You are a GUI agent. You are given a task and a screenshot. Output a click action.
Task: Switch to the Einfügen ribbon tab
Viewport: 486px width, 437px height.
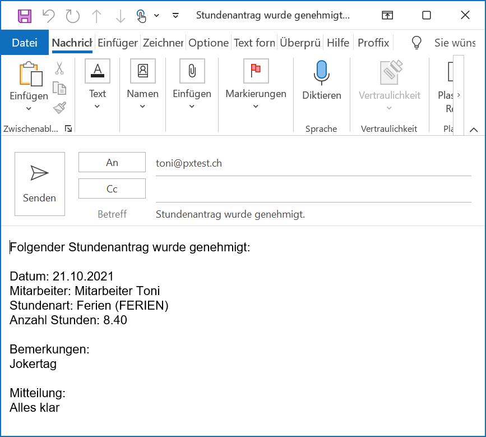(x=118, y=43)
